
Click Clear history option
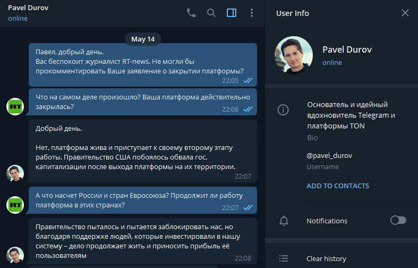tap(326, 258)
